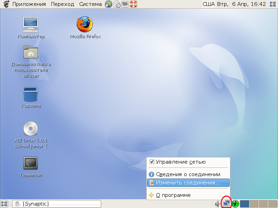Choose Сведения о соединении menu entry

click(x=188, y=174)
